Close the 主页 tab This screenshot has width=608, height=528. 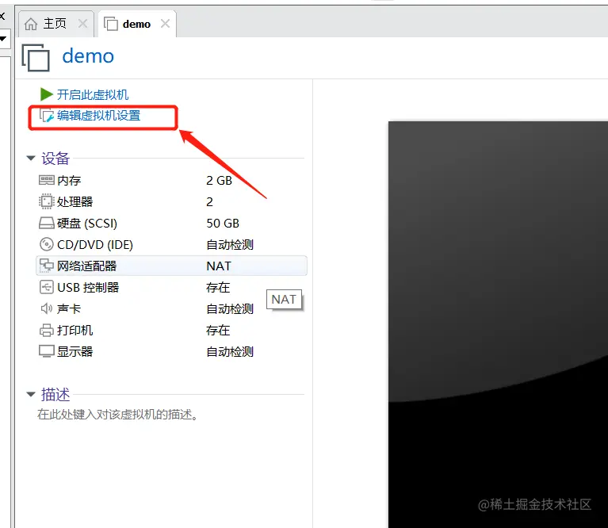[82, 24]
